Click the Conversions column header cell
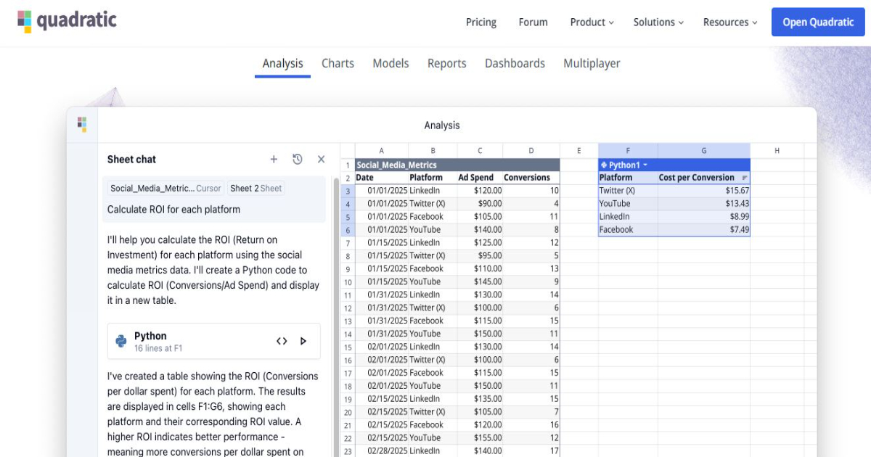The image size is (871, 457). tap(531, 178)
